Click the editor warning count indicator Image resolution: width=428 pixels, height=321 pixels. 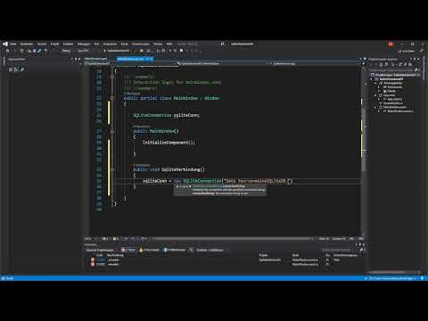coord(116,239)
